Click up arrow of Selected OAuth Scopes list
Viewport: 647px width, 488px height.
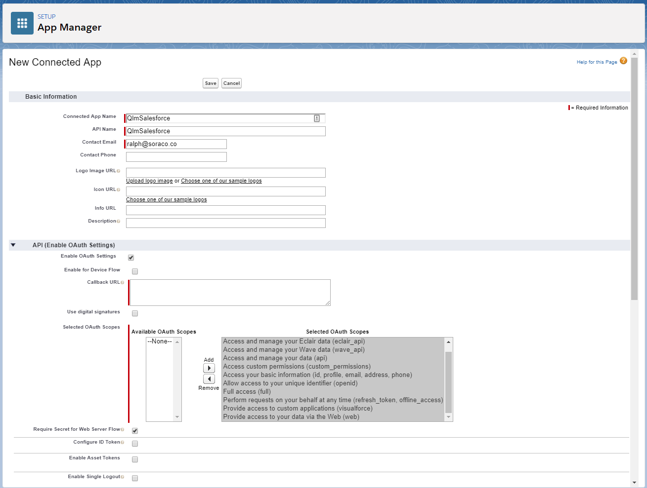coord(449,342)
